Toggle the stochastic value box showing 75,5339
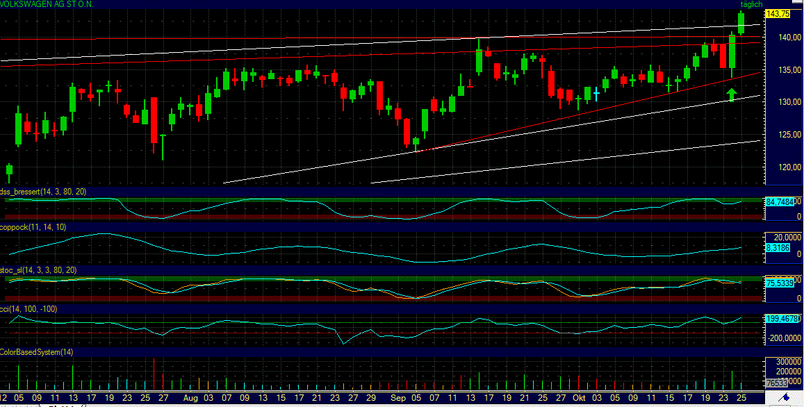804x407 pixels. click(780, 283)
